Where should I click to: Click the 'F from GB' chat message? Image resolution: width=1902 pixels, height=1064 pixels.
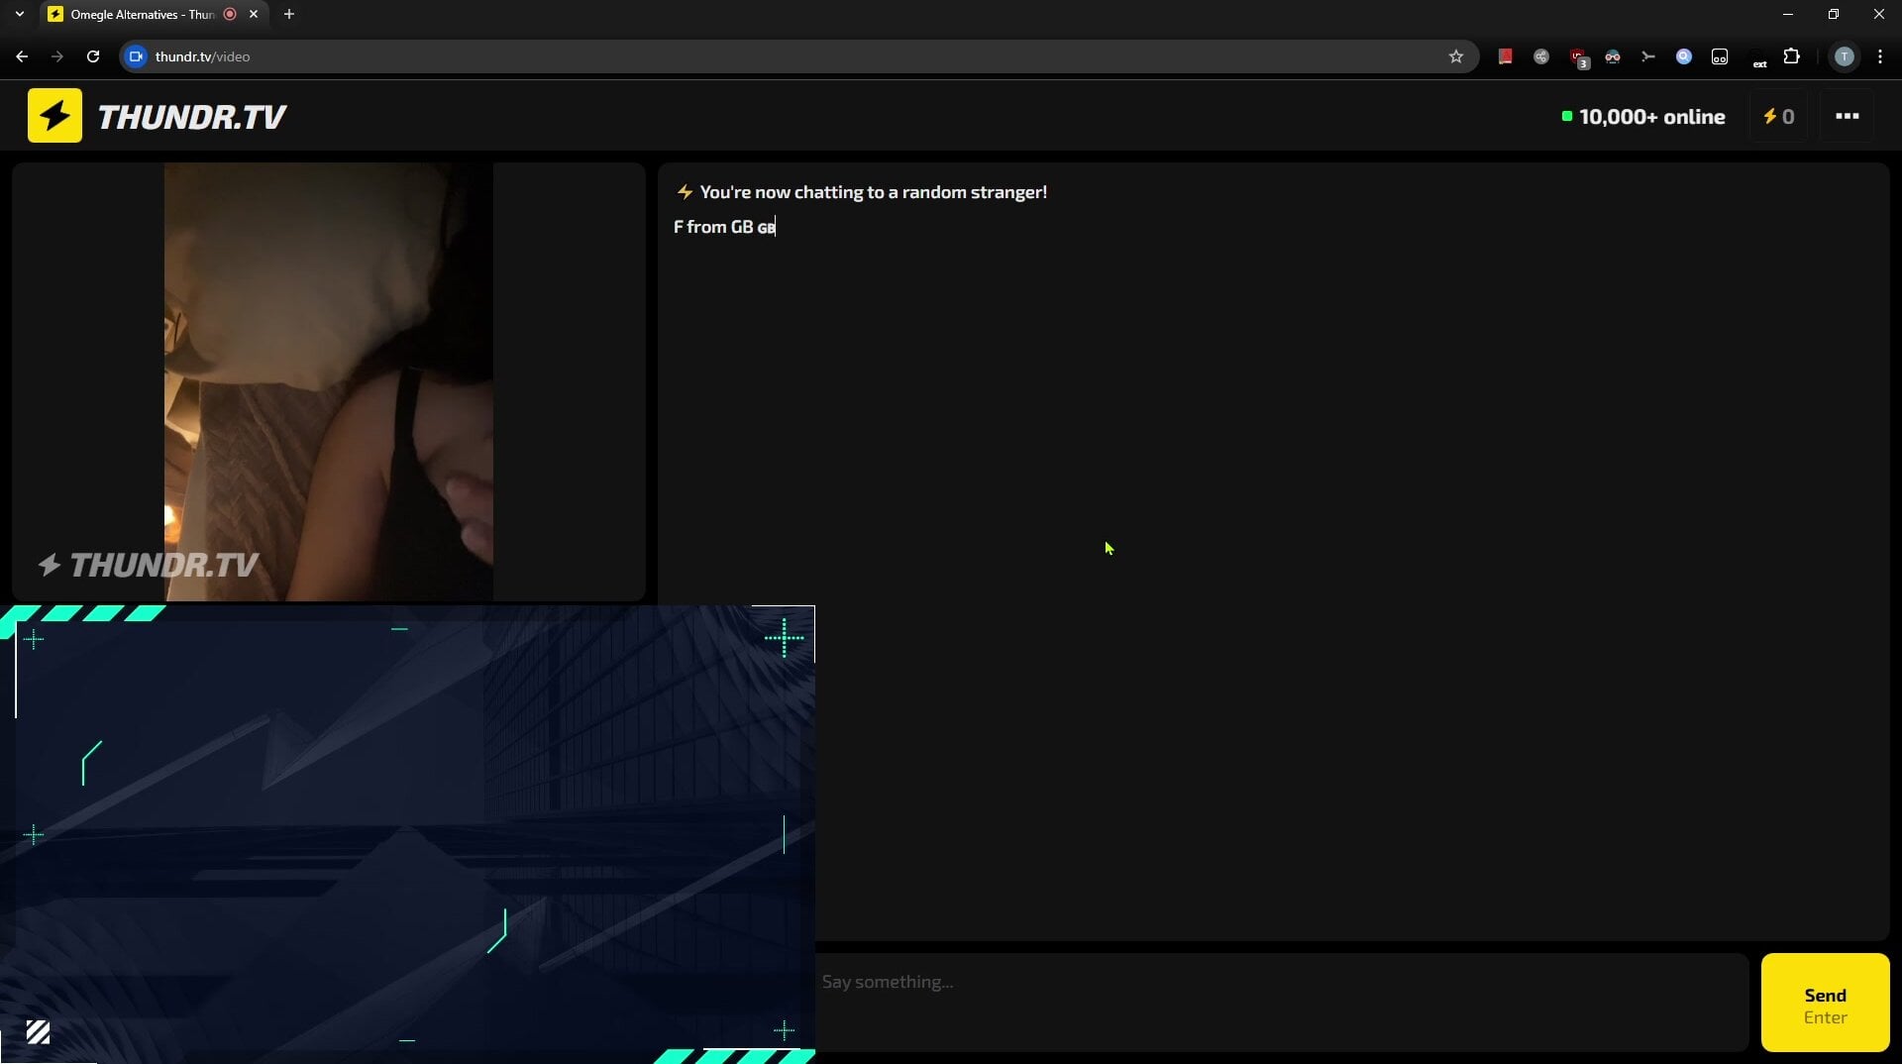724,227
